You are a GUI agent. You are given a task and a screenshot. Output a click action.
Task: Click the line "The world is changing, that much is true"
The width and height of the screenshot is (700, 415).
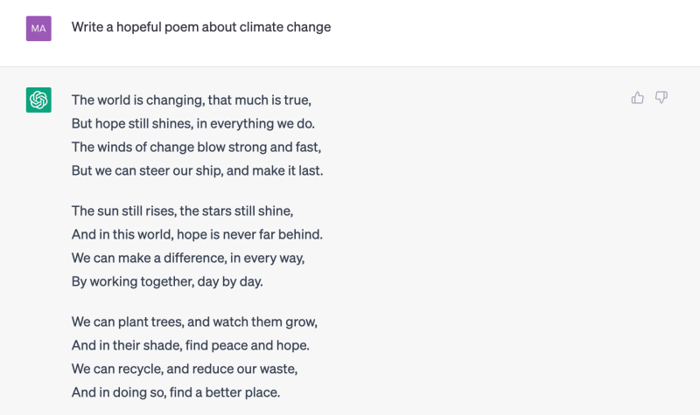tap(192, 100)
